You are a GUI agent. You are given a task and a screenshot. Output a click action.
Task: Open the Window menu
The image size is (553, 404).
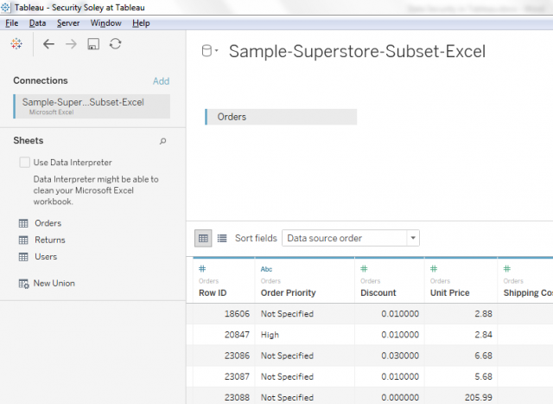tap(105, 23)
